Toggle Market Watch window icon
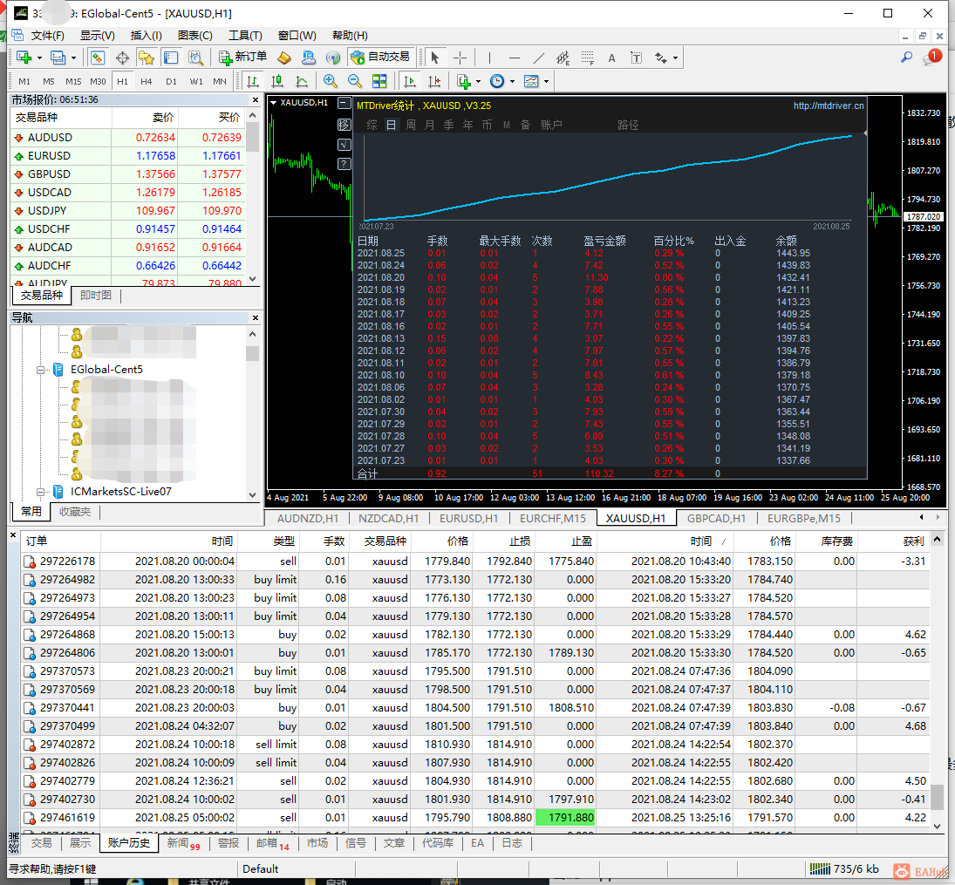The height and width of the screenshot is (885, 955). click(x=98, y=58)
